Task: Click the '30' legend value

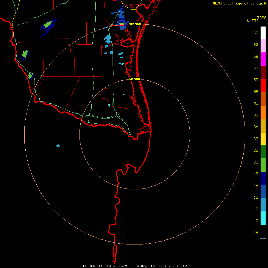Action: coord(256,138)
